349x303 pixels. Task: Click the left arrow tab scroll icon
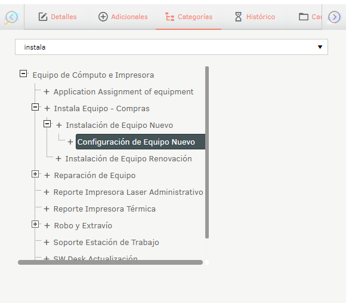coord(11,17)
